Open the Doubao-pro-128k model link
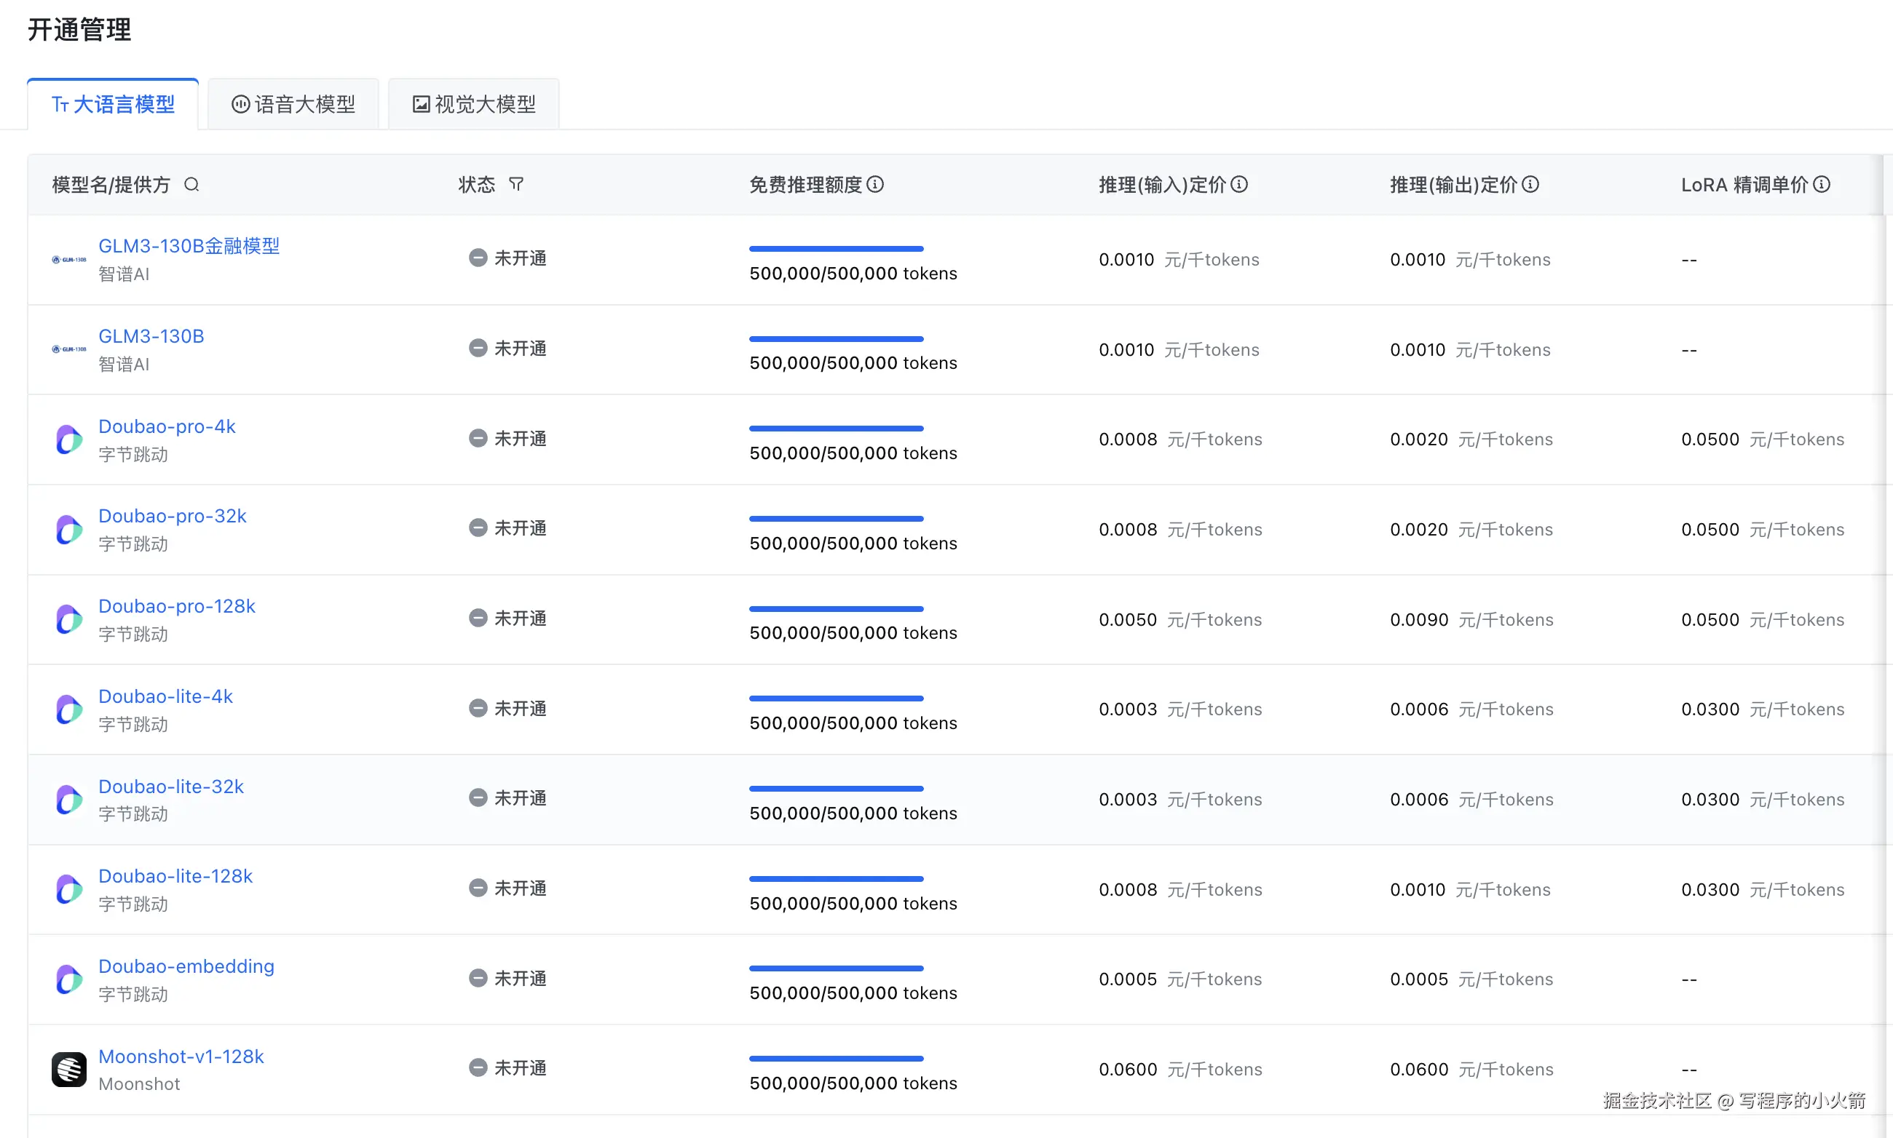The image size is (1893, 1138). click(176, 606)
